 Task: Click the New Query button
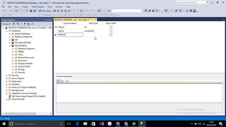click(45, 11)
